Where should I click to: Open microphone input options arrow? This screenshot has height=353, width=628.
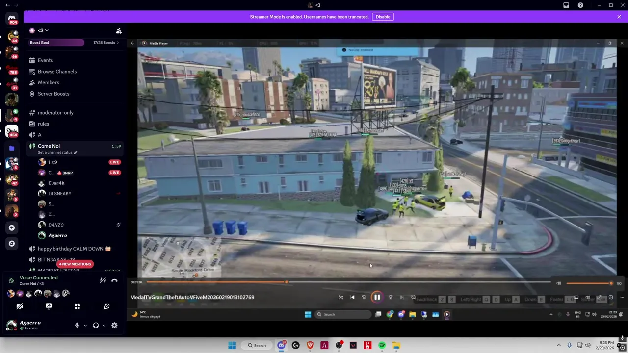[x=85, y=325]
